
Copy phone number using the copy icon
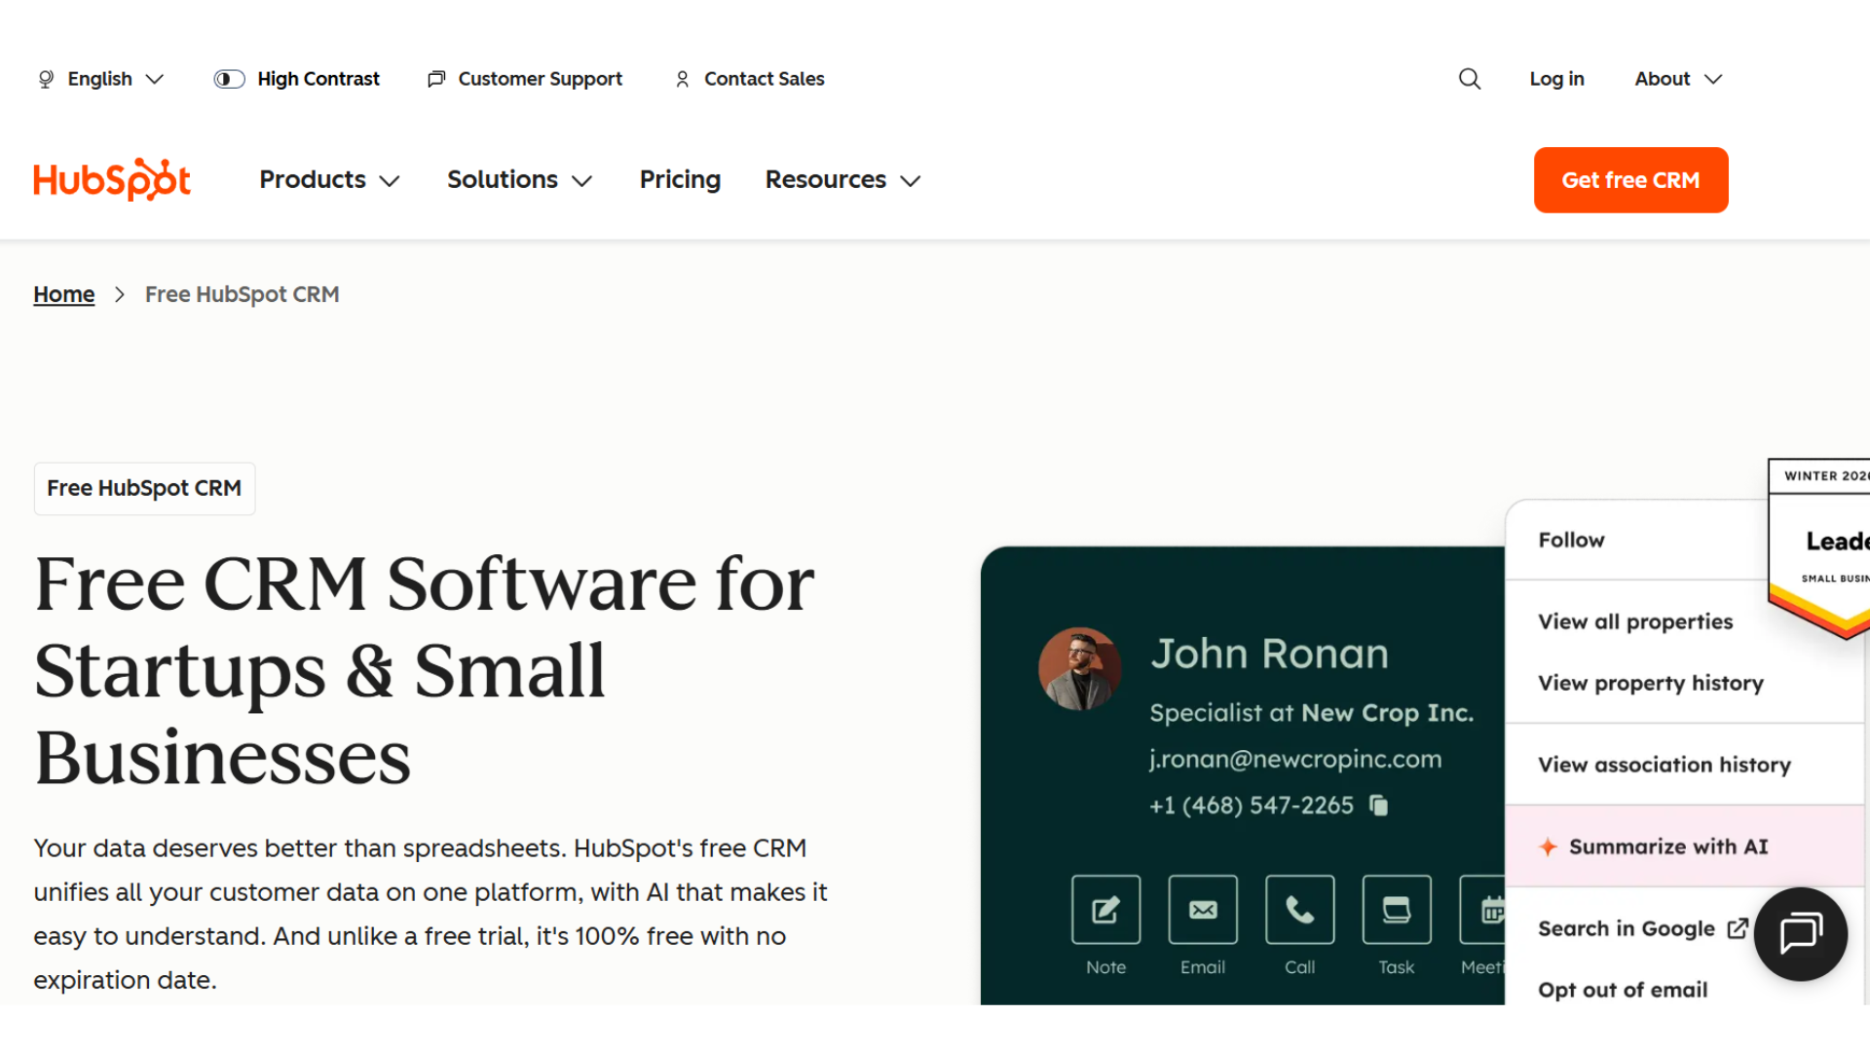(1378, 806)
